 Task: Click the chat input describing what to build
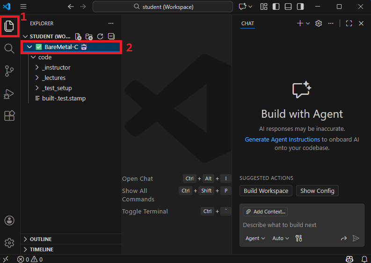[x=299, y=225]
